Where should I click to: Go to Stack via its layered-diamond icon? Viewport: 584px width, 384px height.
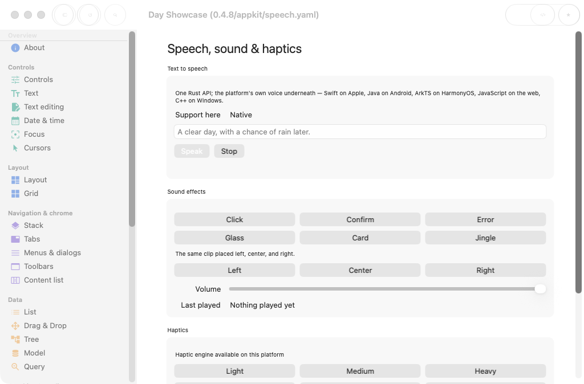pyautogui.click(x=15, y=226)
